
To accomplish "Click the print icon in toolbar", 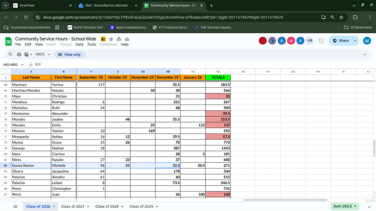I will 19,55.
